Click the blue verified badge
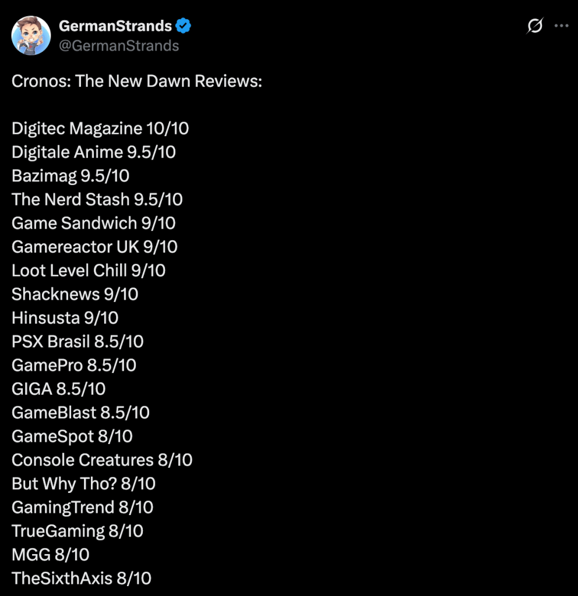 (184, 26)
